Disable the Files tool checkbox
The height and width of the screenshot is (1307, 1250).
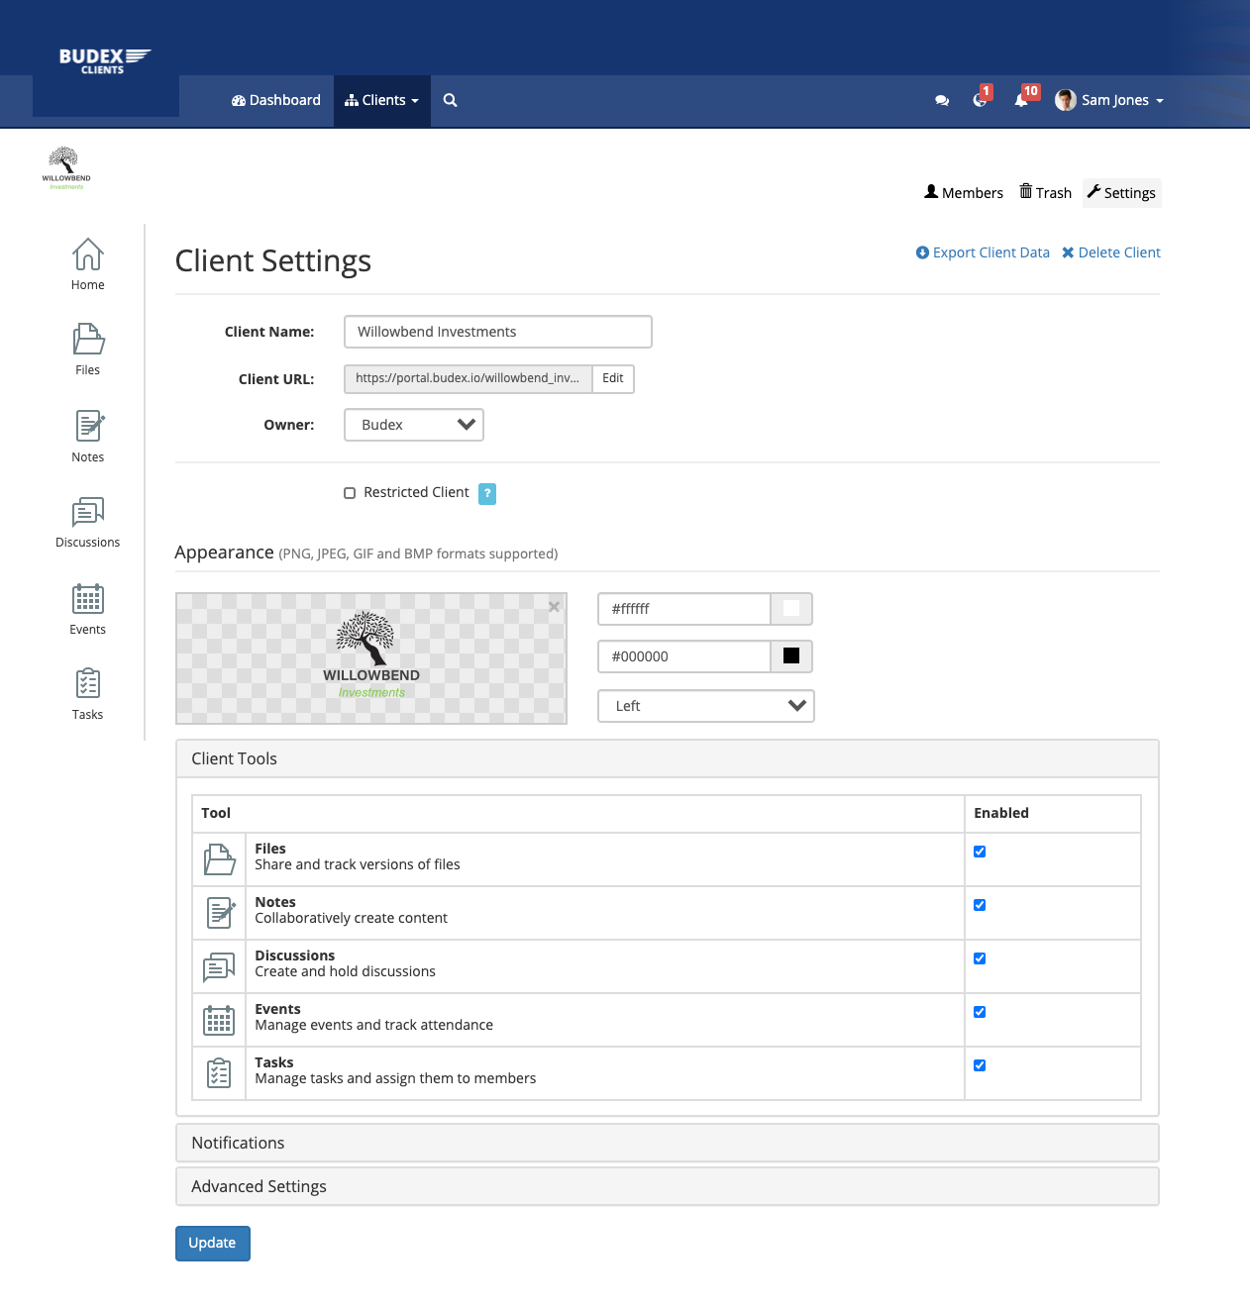tap(980, 852)
